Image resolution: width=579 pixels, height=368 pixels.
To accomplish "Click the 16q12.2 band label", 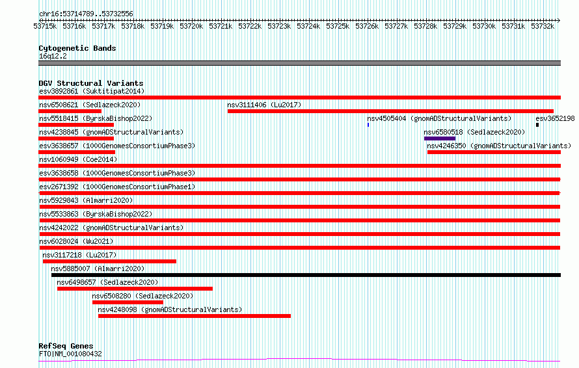I will point(53,56).
